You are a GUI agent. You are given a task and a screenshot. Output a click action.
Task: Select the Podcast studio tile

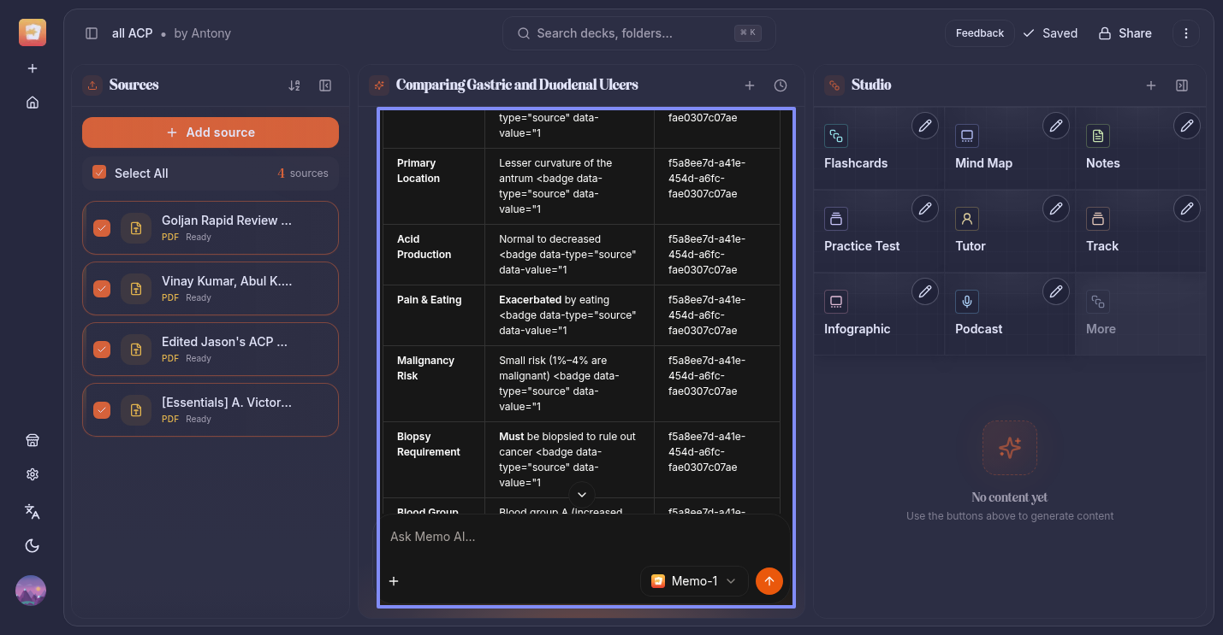click(x=978, y=328)
